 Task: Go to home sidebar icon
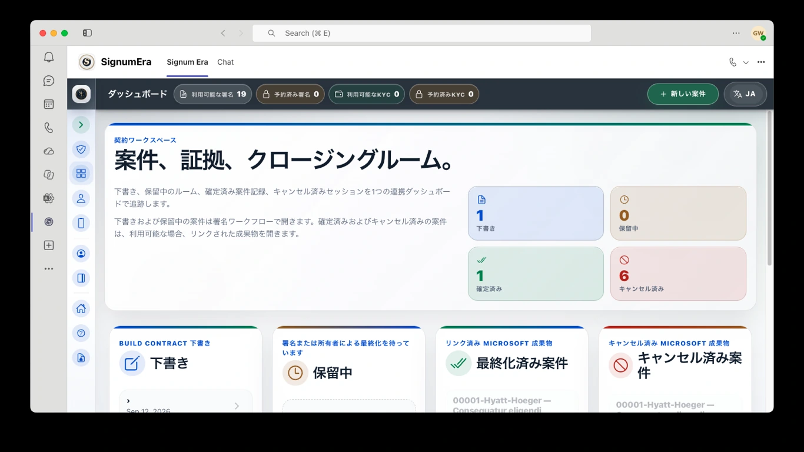pyautogui.click(x=81, y=308)
